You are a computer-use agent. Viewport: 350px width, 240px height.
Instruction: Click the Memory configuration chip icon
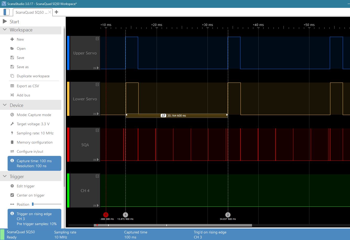click(12, 142)
